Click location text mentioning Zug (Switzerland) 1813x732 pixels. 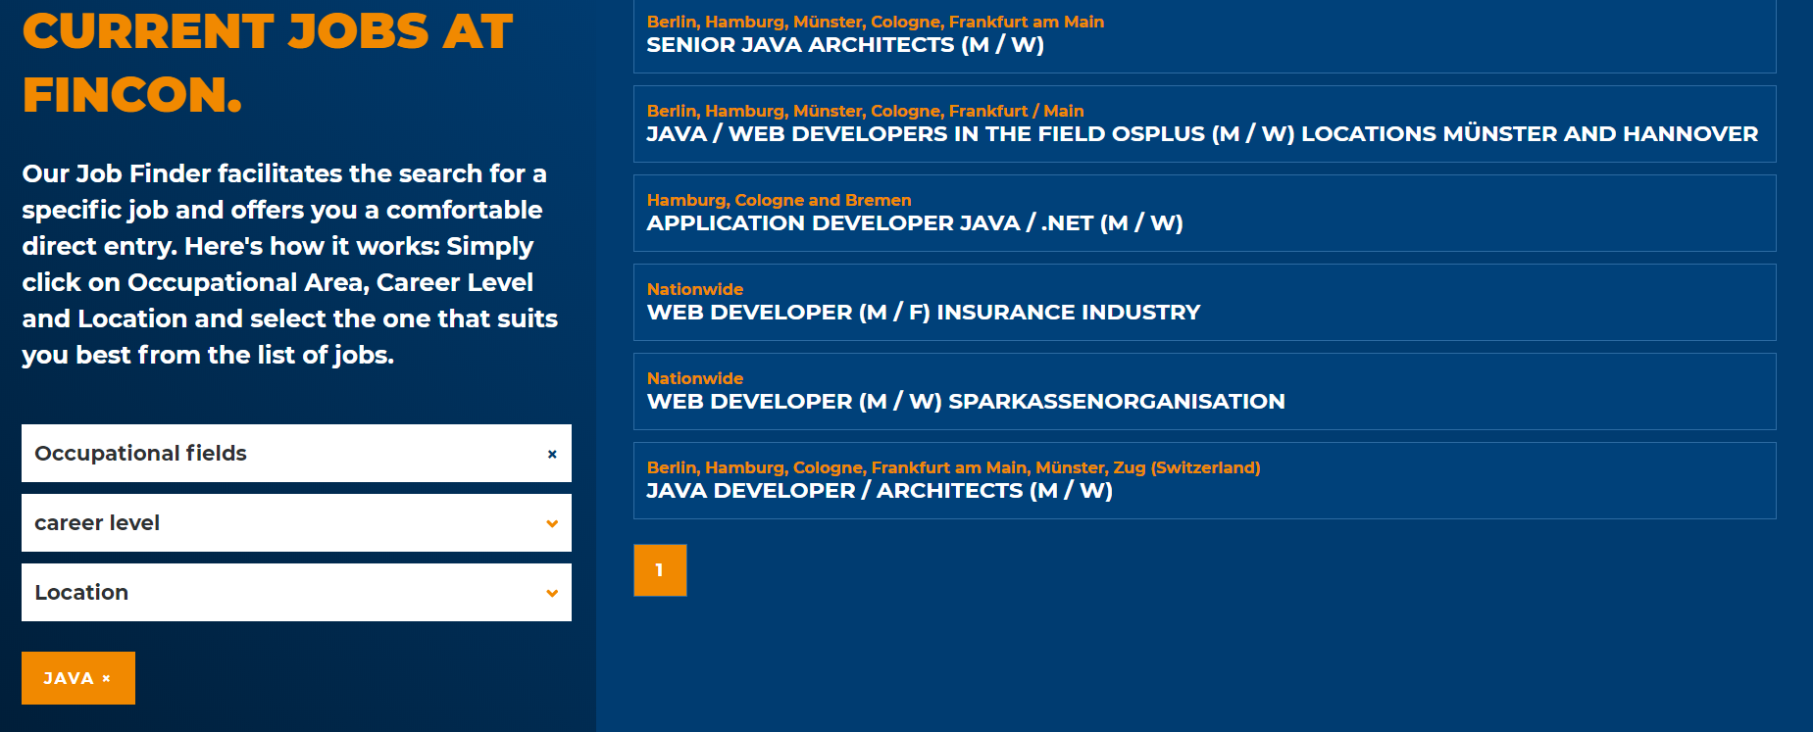tap(953, 467)
